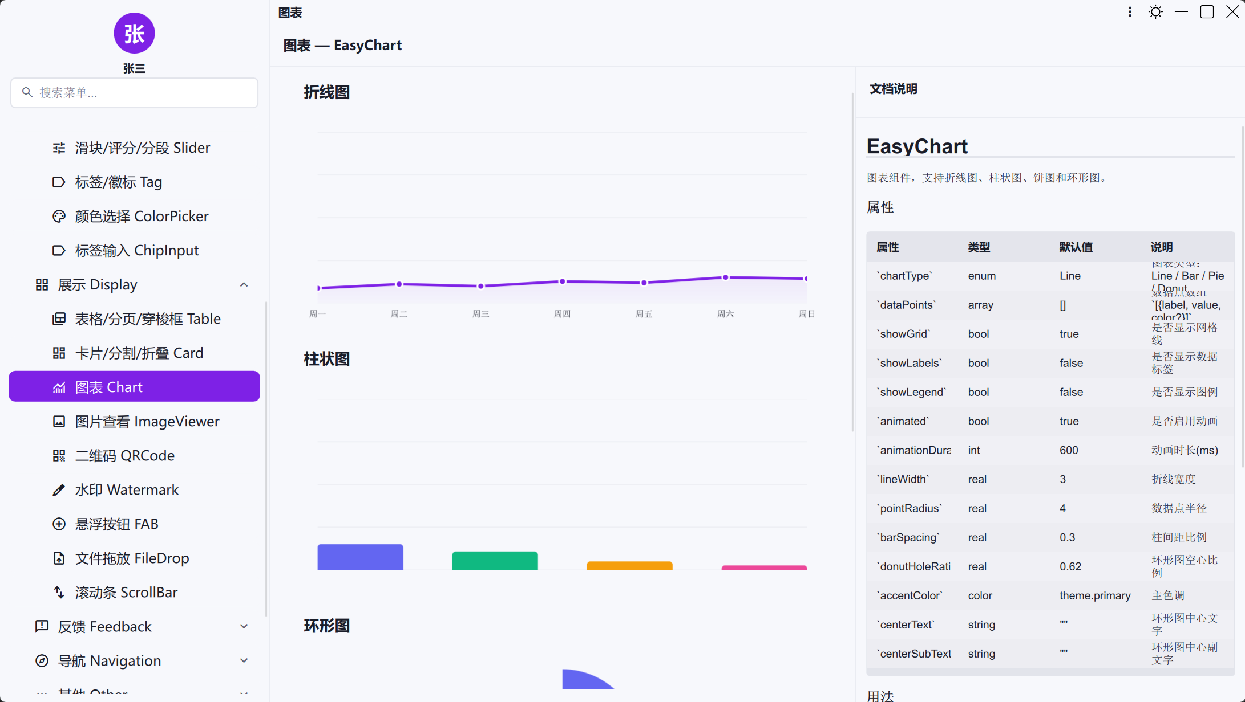Collapse the 展示 Display section chevron
The height and width of the screenshot is (702, 1245).
tap(244, 285)
